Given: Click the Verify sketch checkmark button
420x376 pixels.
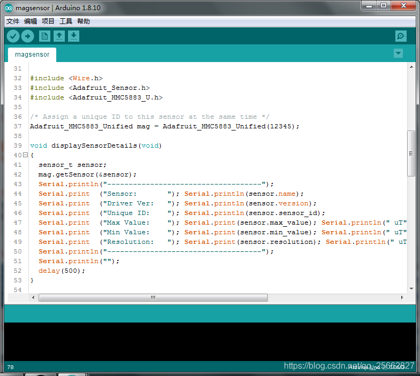Looking at the screenshot, I should pos(13,36).
